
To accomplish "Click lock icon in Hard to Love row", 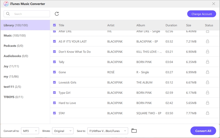I will click(x=207, y=103).
